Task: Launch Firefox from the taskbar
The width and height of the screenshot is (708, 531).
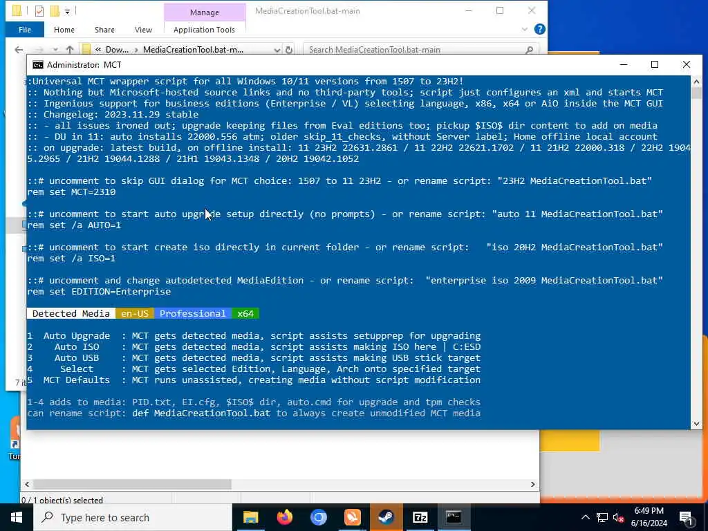Action: coord(284,517)
